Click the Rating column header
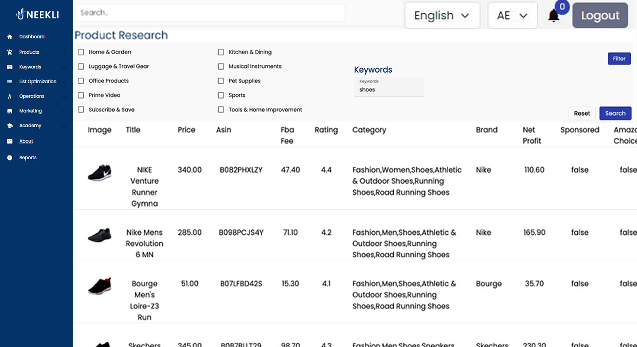The height and width of the screenshot is (347, 637). click(326, 130)
